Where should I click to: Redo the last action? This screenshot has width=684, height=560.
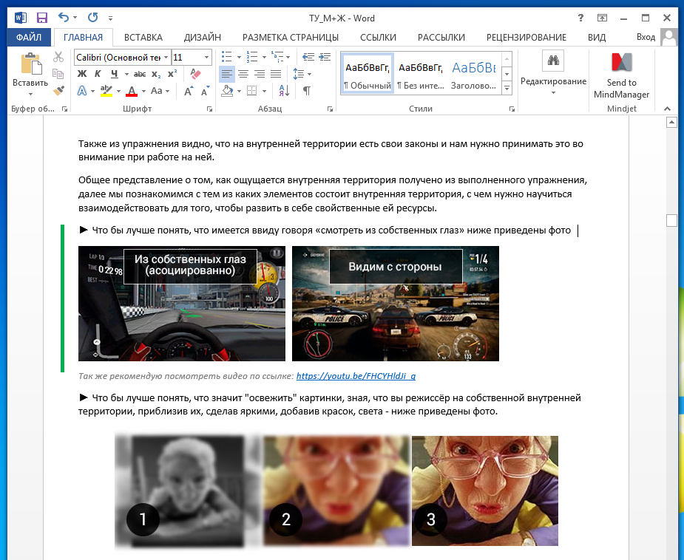pos(92,18)
